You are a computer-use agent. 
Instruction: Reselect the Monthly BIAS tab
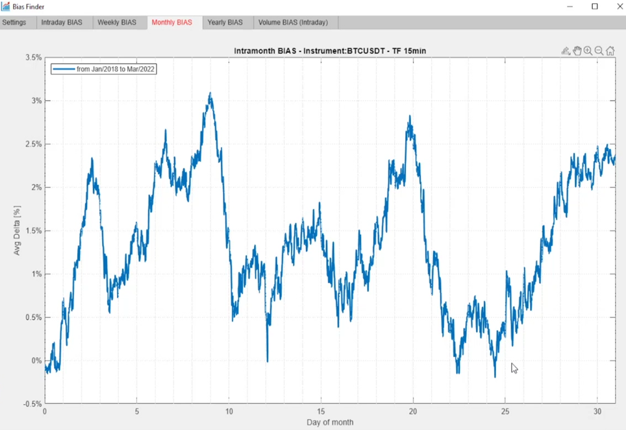[x=173, y=21]
